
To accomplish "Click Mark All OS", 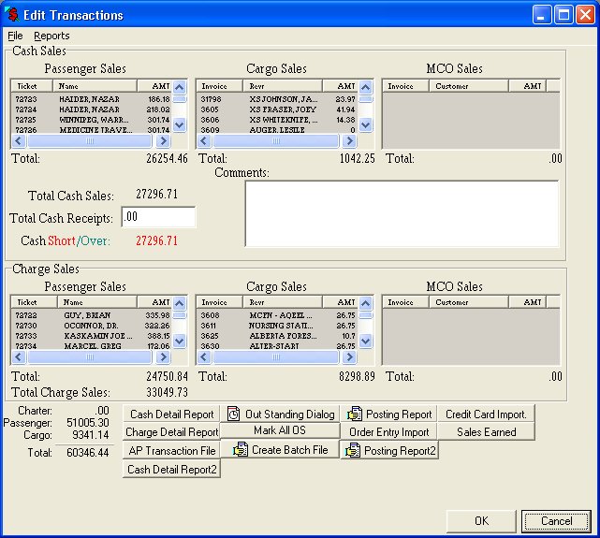I will click(x=280, y=430).
